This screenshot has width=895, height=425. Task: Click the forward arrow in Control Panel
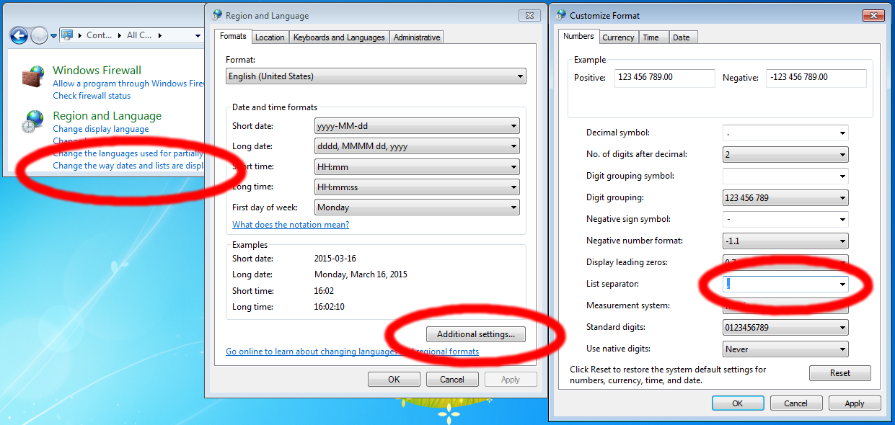(39, 35)
